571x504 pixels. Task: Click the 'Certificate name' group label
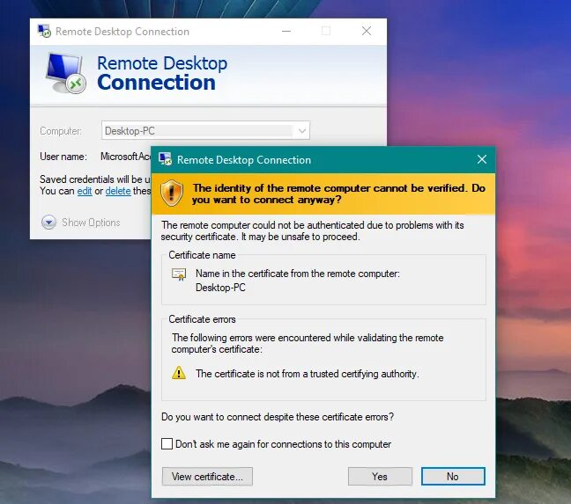click(x=202, y=255)
